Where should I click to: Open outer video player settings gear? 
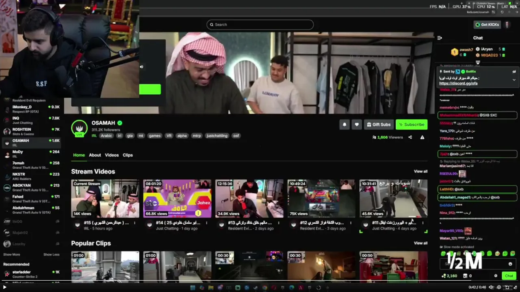point(499,287)
